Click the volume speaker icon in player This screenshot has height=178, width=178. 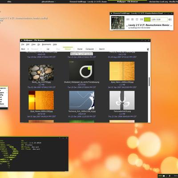pos(170,20)
